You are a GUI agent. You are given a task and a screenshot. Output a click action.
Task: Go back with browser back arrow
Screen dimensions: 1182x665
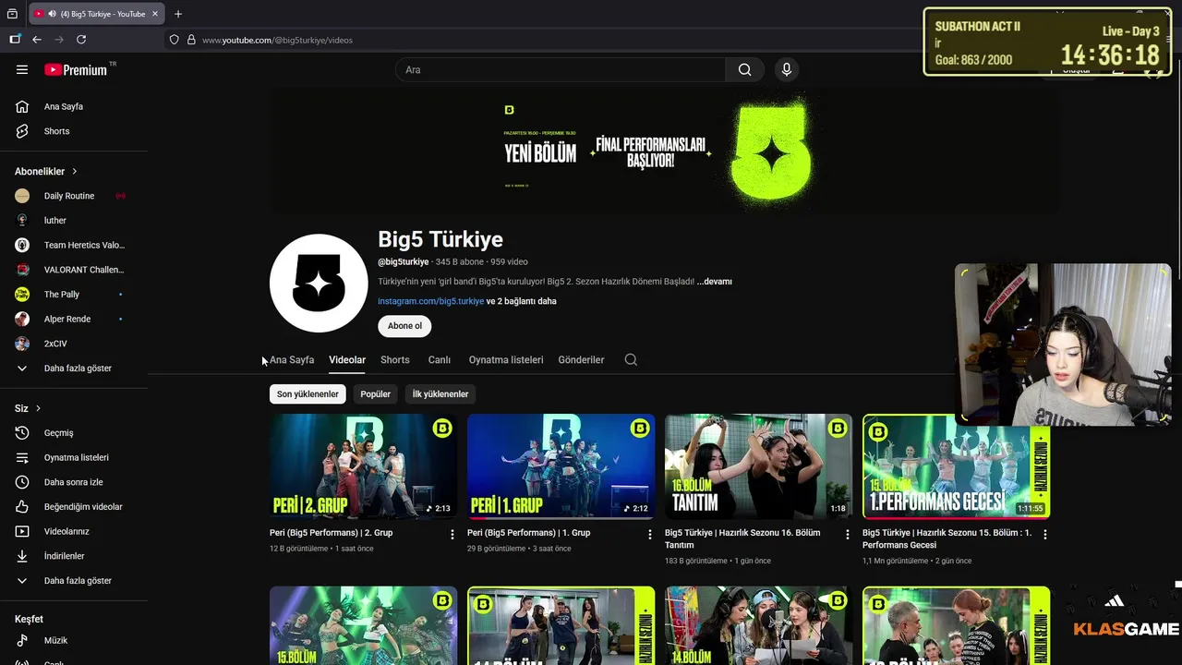pyautogui.click(x=37, y=40)
